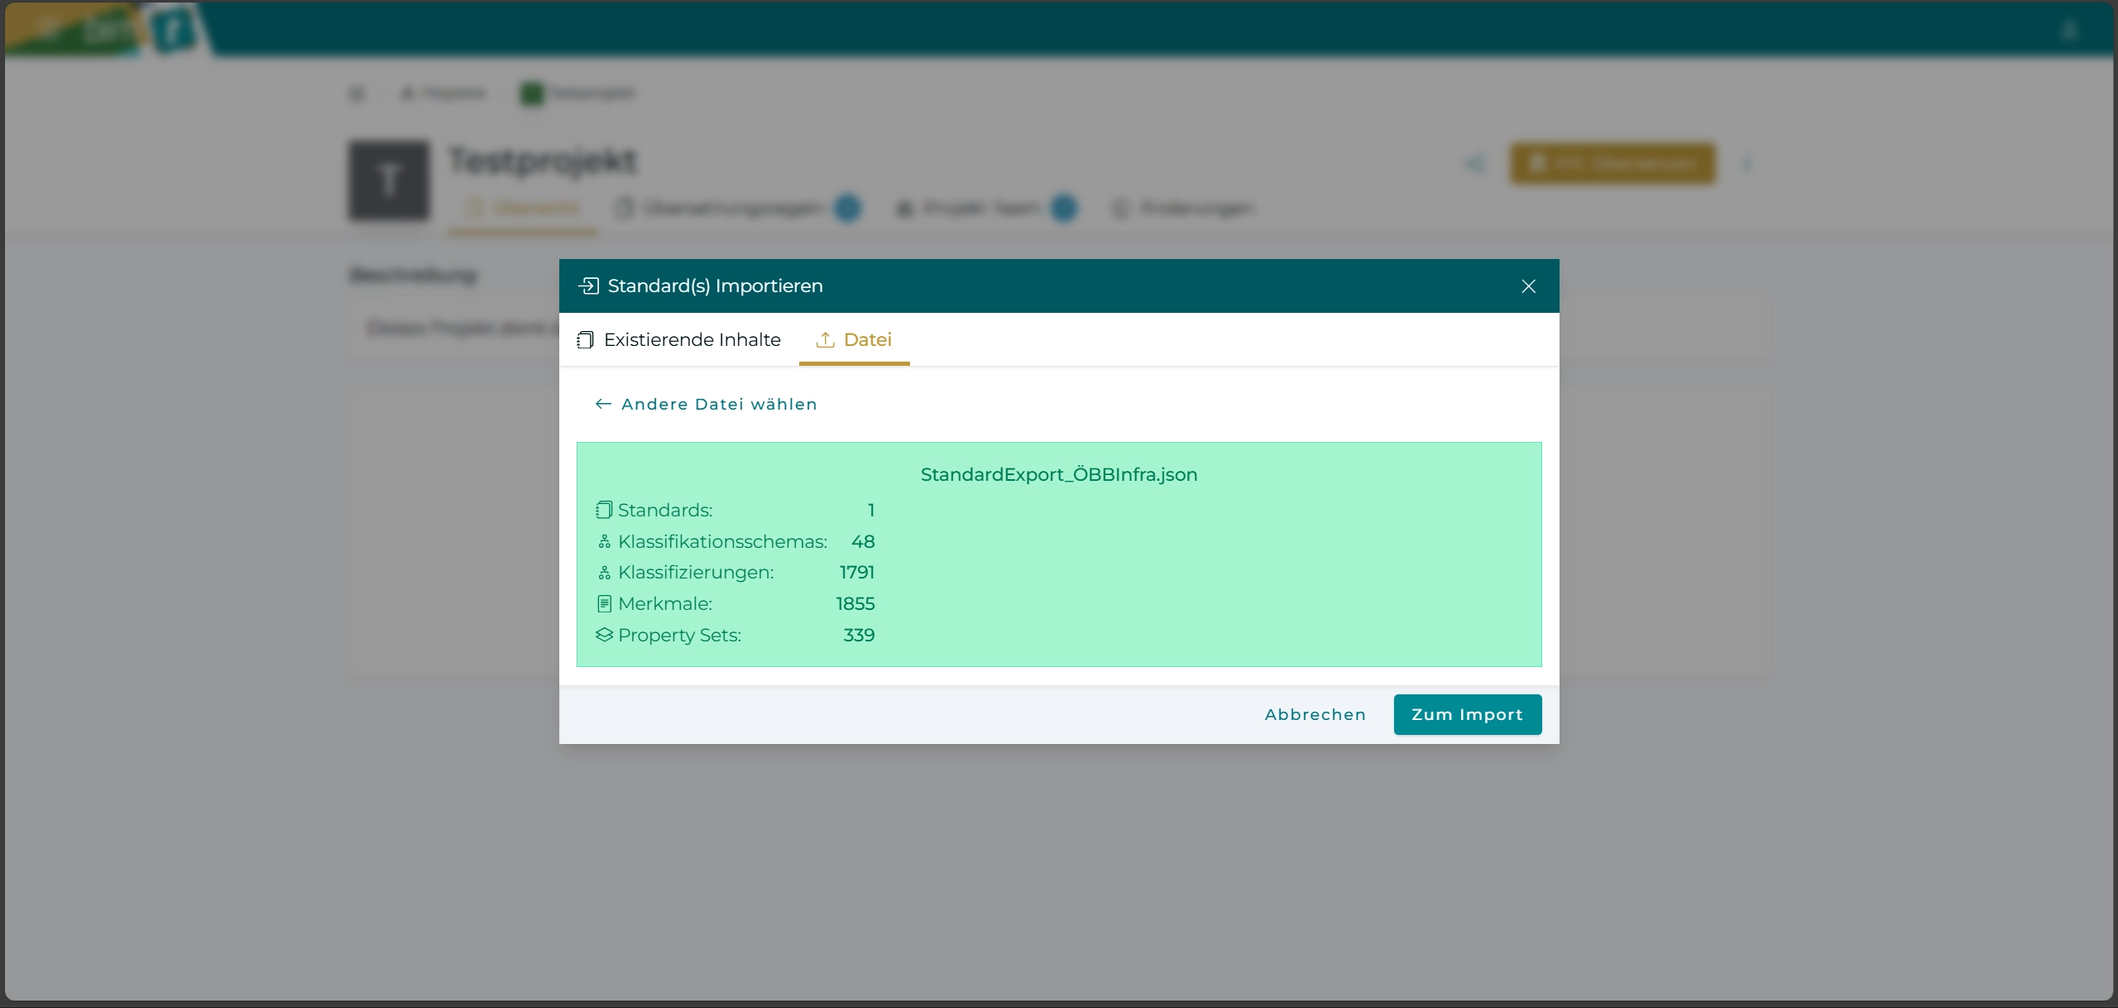Cancel the import via Abbrechen
2118x1008 pixels.
tap(1315, 714)
